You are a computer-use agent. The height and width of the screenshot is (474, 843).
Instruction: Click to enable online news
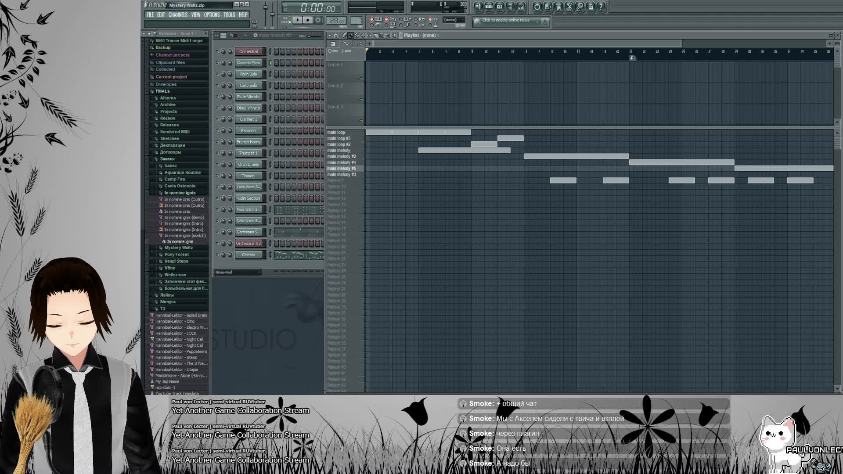[x=506, y=21]
